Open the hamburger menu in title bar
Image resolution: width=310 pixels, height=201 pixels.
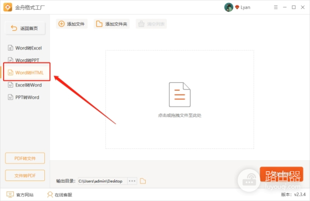pyautogui.click(x=275, y=7)
